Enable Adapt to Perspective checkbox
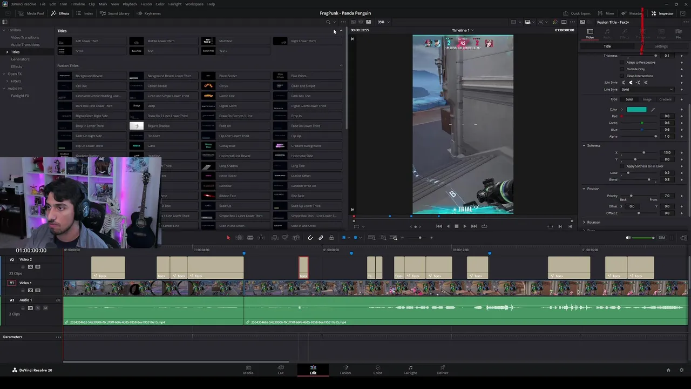 [622, 63]
